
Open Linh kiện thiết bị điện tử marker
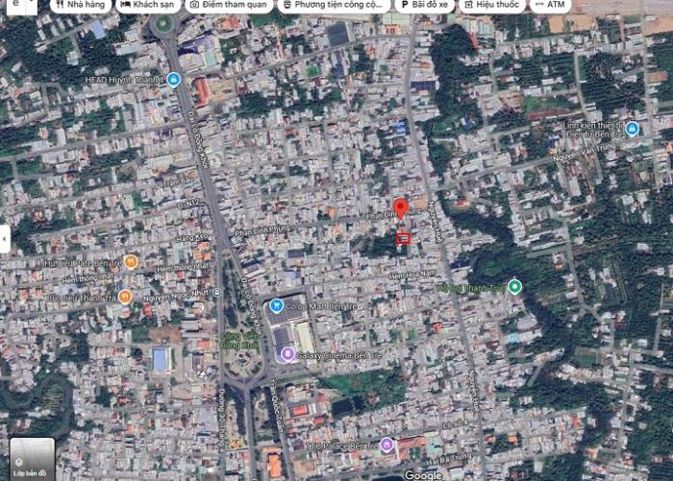point(632,129)
